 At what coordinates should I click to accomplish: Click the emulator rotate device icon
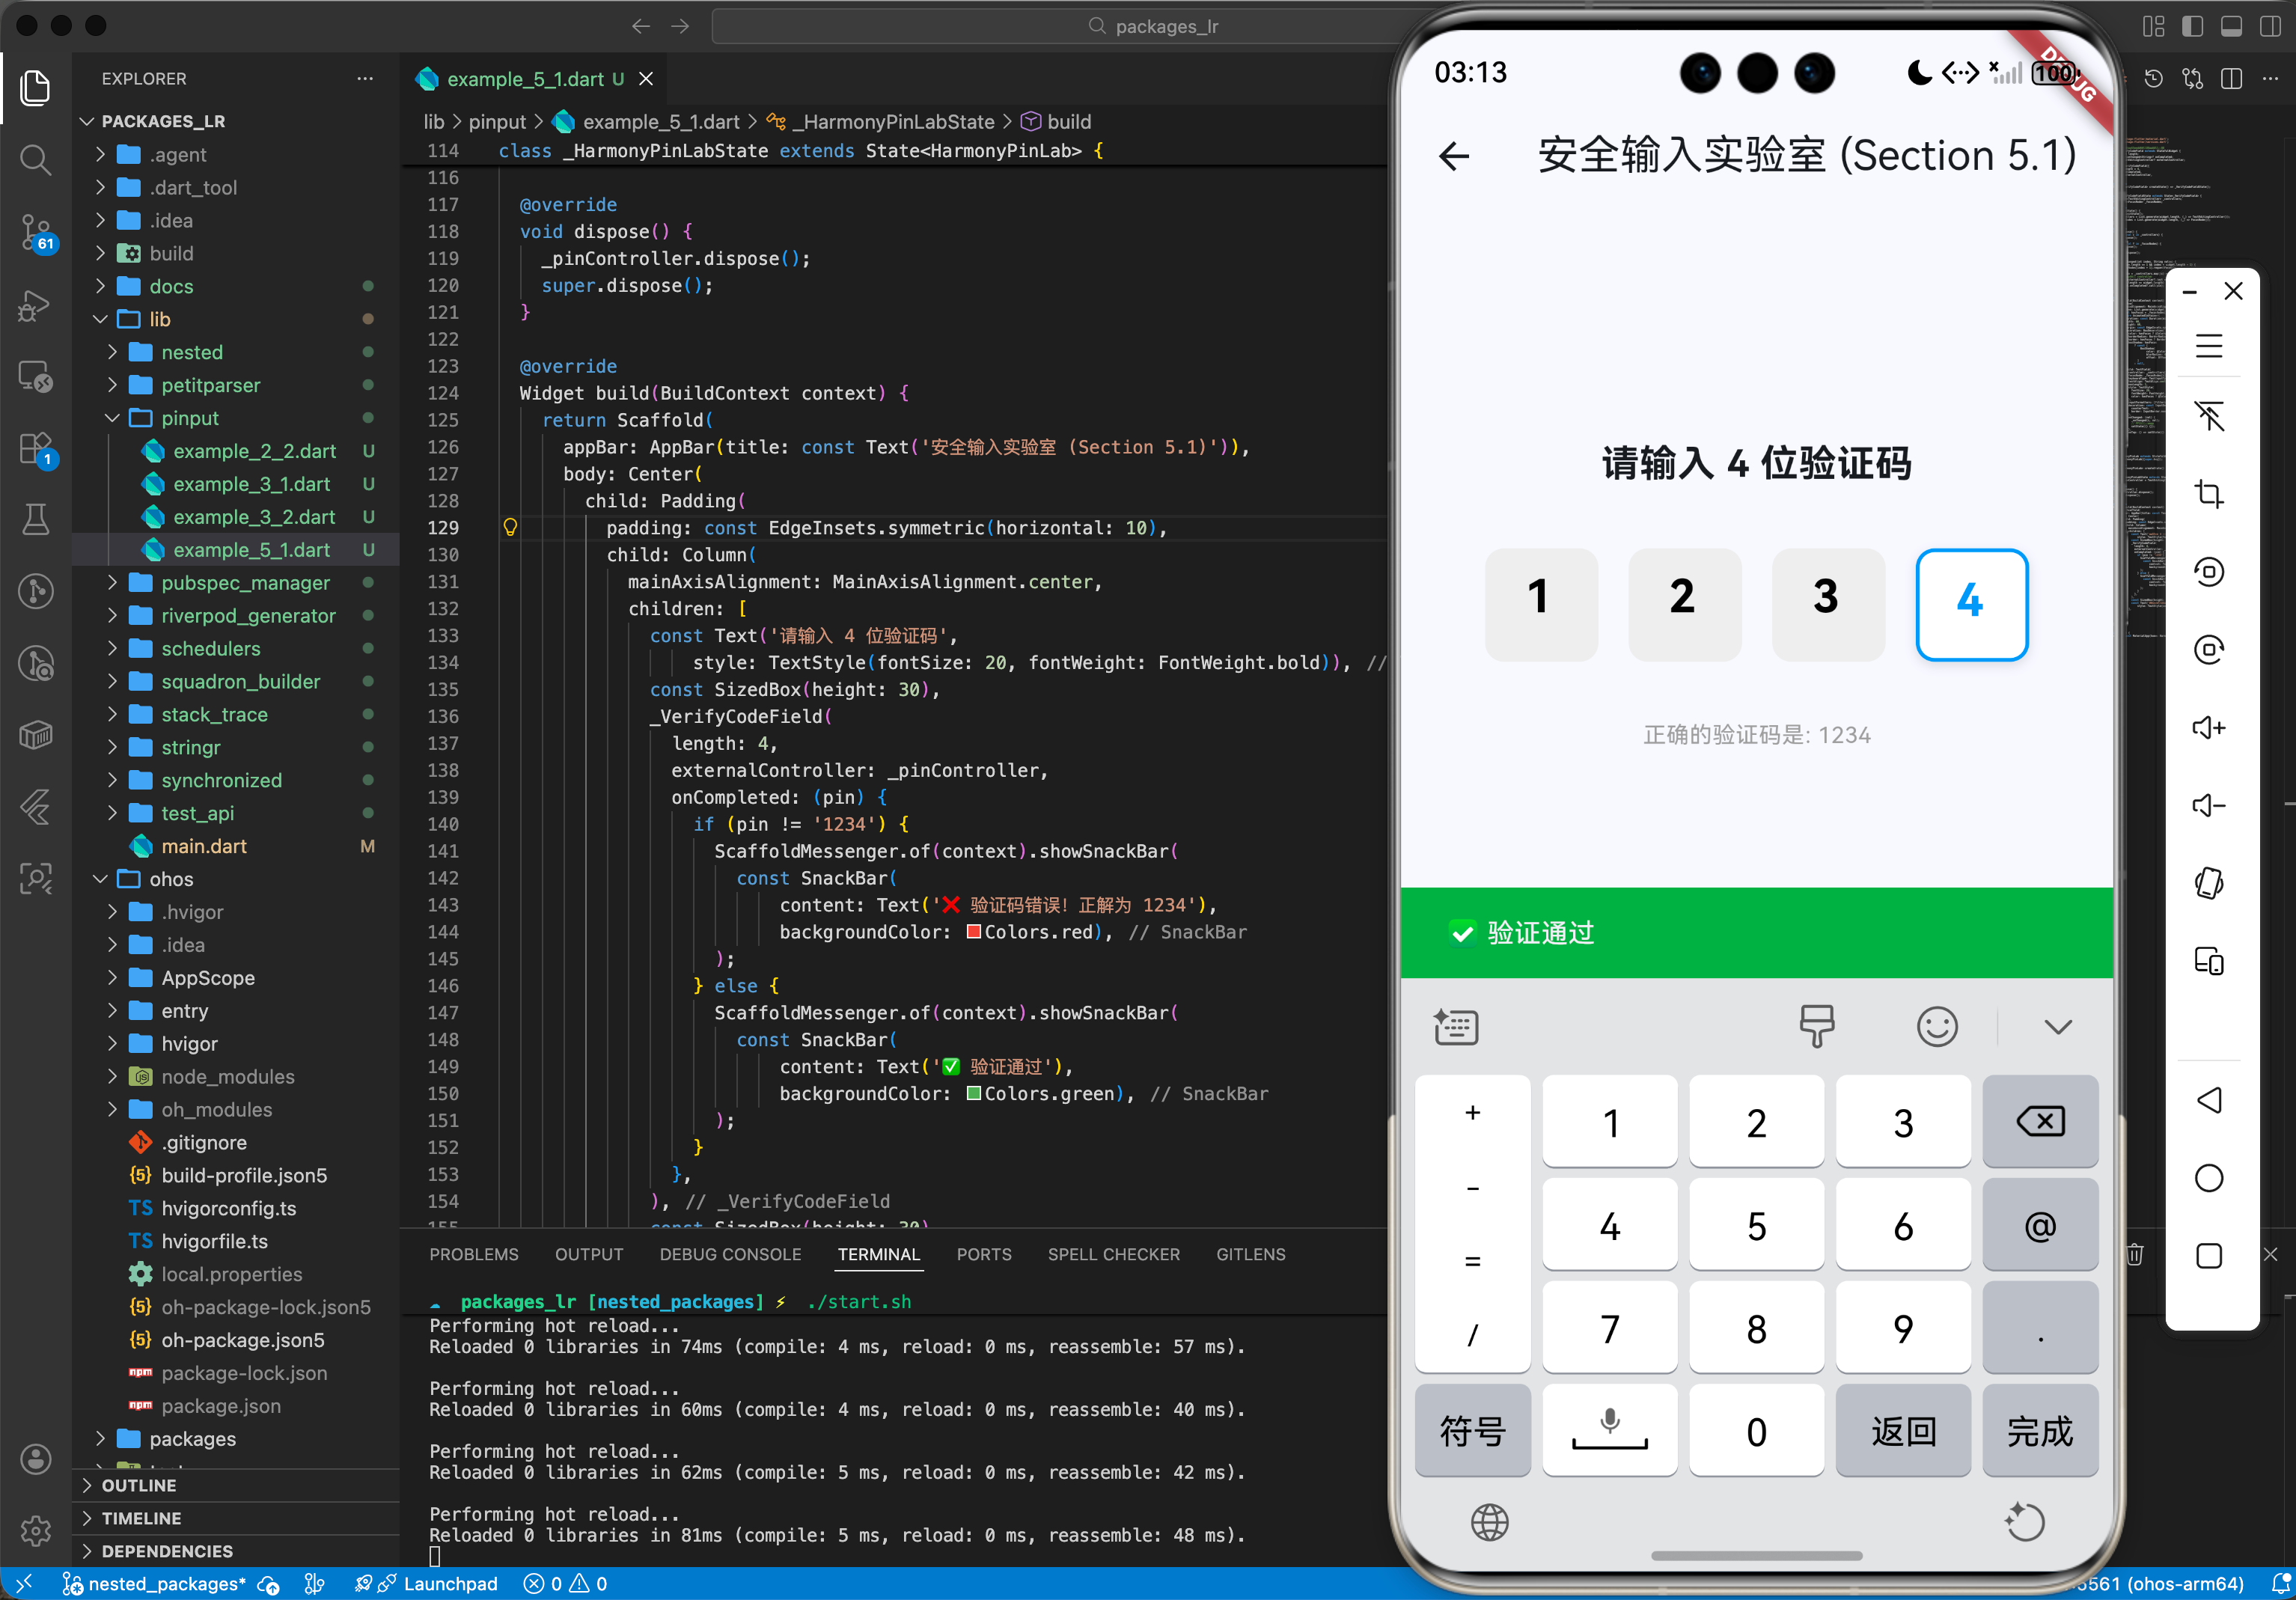pyautogui.click(x=2208, y=883)
